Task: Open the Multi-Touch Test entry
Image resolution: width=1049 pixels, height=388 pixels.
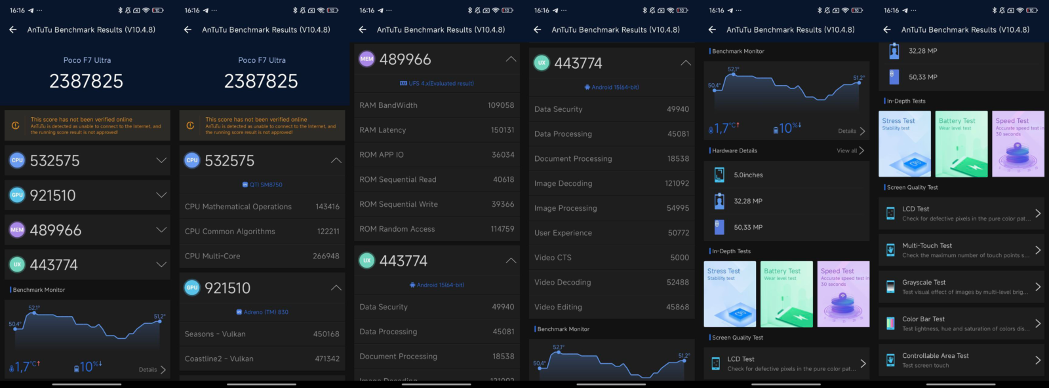Action: click(961, 250)
